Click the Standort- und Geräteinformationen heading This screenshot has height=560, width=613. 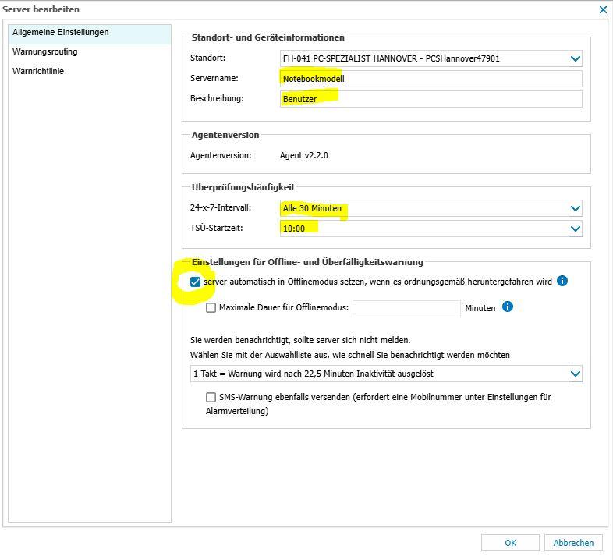click(x=268, y=37)
